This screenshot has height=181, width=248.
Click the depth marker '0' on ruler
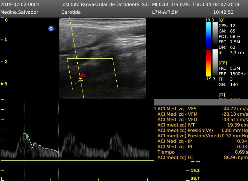tap(6, 20)
